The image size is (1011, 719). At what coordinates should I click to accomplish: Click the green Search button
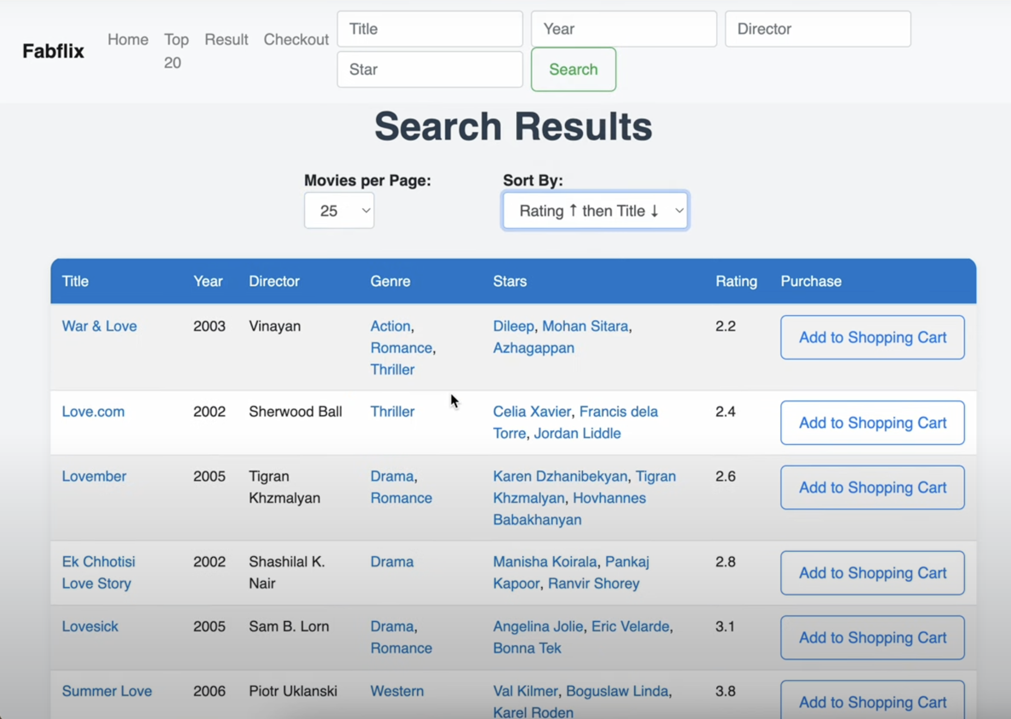[573, 69]
